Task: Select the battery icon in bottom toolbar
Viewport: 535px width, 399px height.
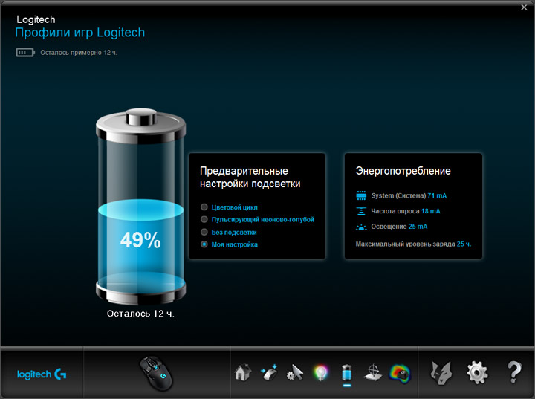Action: 347,373
